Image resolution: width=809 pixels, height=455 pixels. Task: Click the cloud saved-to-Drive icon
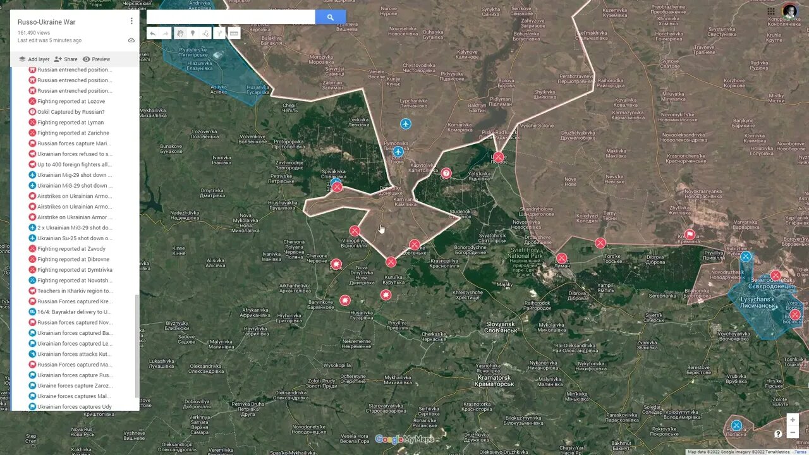pyautogui.click(x=131, y=40)
